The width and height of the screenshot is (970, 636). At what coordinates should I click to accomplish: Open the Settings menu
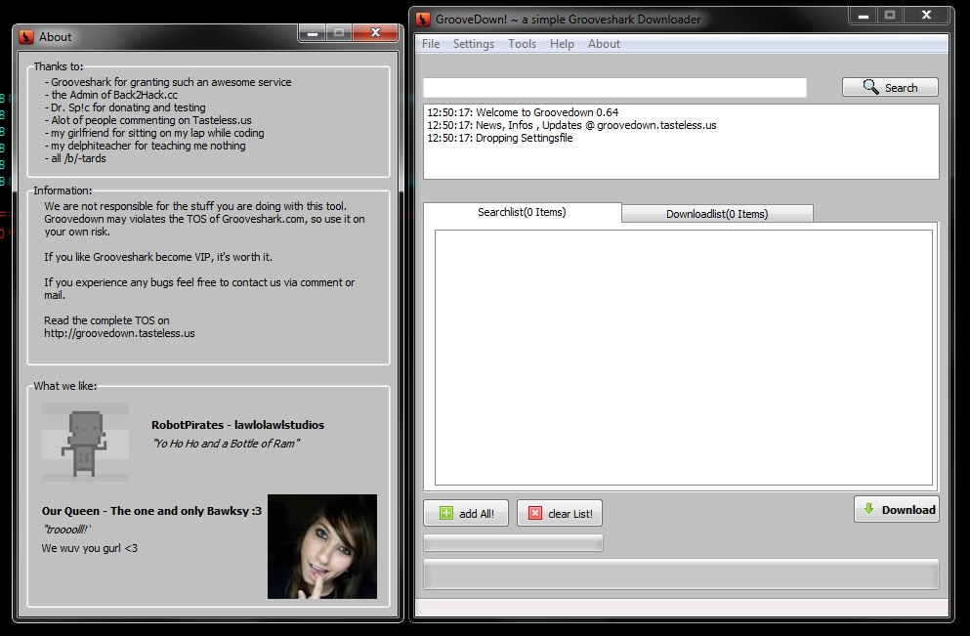tap(474, 44)
